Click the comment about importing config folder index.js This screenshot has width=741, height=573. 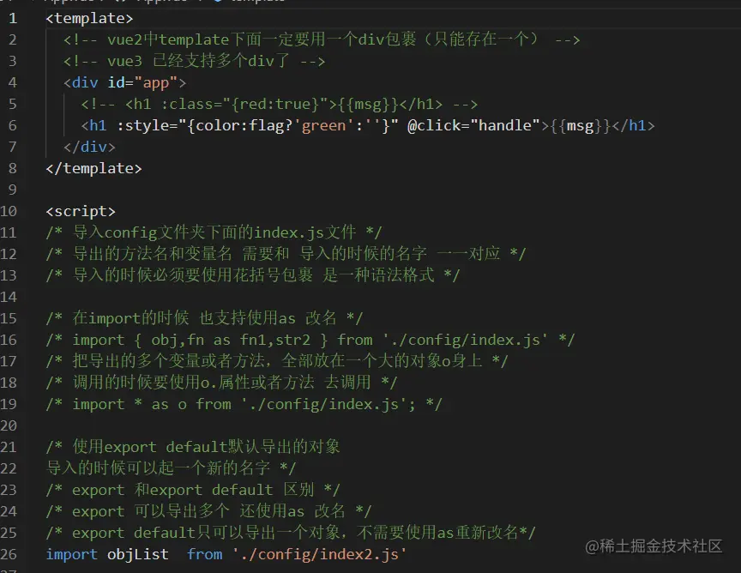click(x=214, y=232)
